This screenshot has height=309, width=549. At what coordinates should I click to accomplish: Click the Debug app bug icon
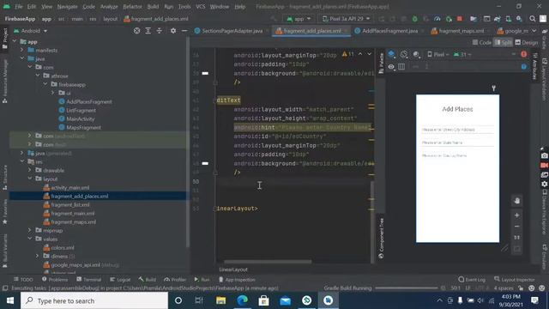coord(414,19)
